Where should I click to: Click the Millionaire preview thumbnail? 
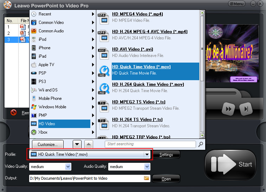pos(232,53)
